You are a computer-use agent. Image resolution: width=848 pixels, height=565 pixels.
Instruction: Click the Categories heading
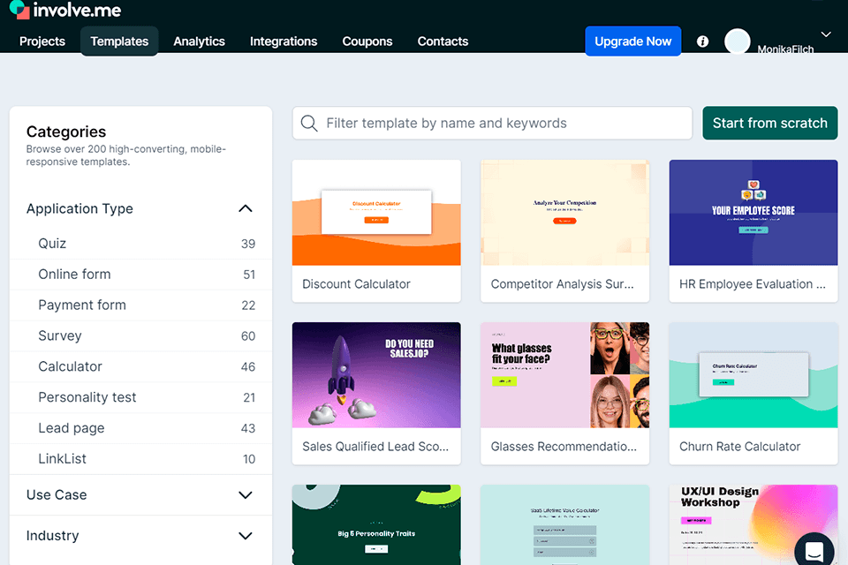(66, 132)
